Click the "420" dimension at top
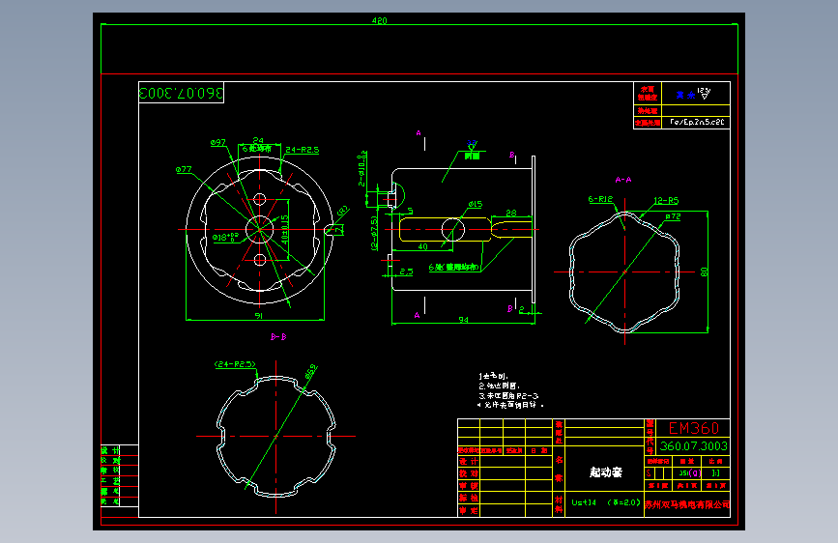The height and width of the screenshot is (543, 838). 380,20
